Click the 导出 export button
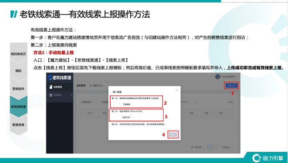Screen dimensions: 288x163 click(x=231, y=102)
